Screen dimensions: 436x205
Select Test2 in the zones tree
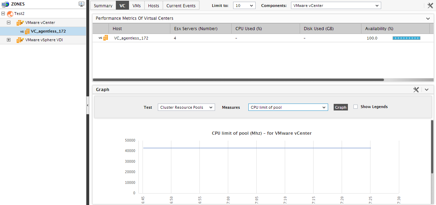click(19, 14)
